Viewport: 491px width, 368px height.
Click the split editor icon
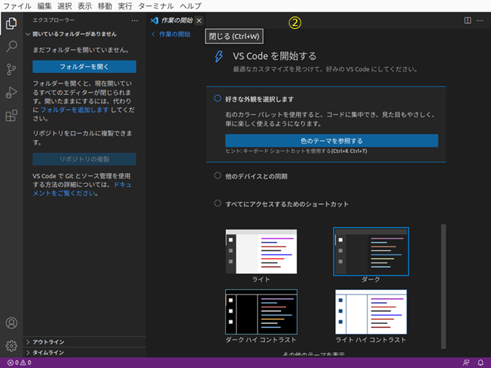(468, 21)
